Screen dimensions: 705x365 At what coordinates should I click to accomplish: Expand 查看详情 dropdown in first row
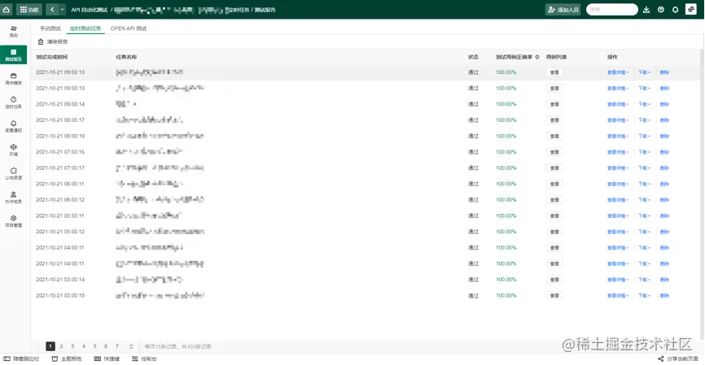click(x=618, y=72)
